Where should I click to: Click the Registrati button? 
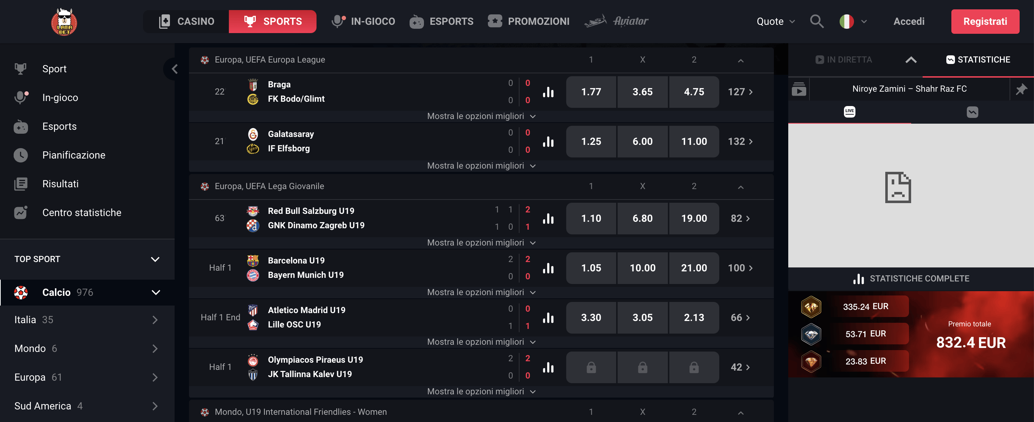point(985,21)
